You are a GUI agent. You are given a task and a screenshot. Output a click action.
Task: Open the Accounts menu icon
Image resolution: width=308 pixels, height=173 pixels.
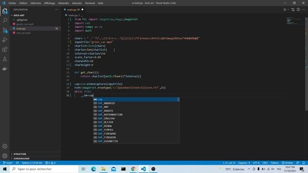(5, 146)
